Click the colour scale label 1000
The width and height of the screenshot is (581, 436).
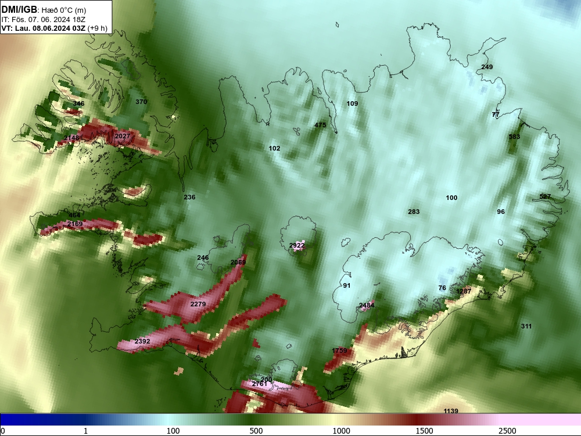pyautogui.click(x=341, y=431)
